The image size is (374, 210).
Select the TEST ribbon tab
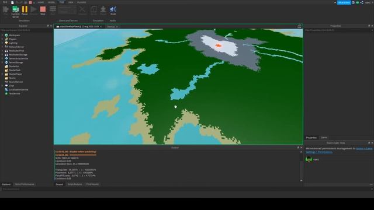pos(61,2)
